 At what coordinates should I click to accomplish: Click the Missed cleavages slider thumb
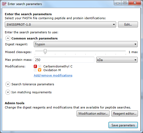[x=45, y=51]
